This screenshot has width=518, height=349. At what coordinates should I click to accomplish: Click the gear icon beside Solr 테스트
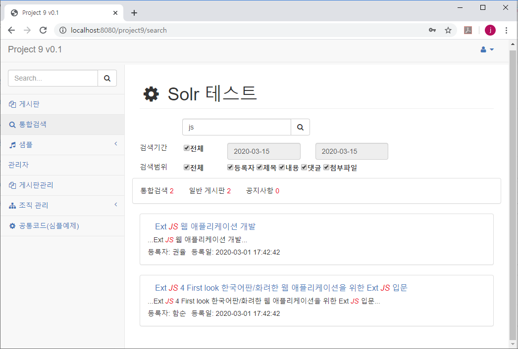(x=151, y=94)
